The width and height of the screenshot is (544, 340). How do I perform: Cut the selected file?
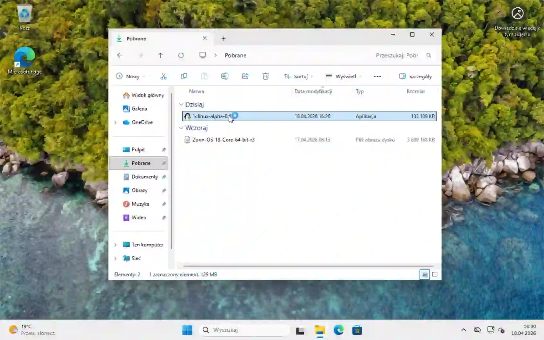click(x=164, y=76)
